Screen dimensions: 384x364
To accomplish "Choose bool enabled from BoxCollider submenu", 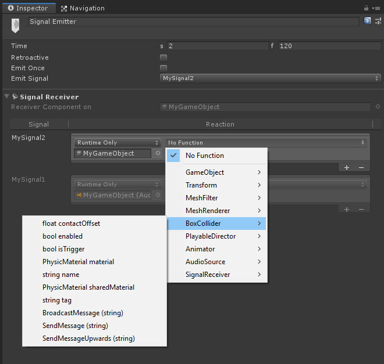I will (94, 236).
